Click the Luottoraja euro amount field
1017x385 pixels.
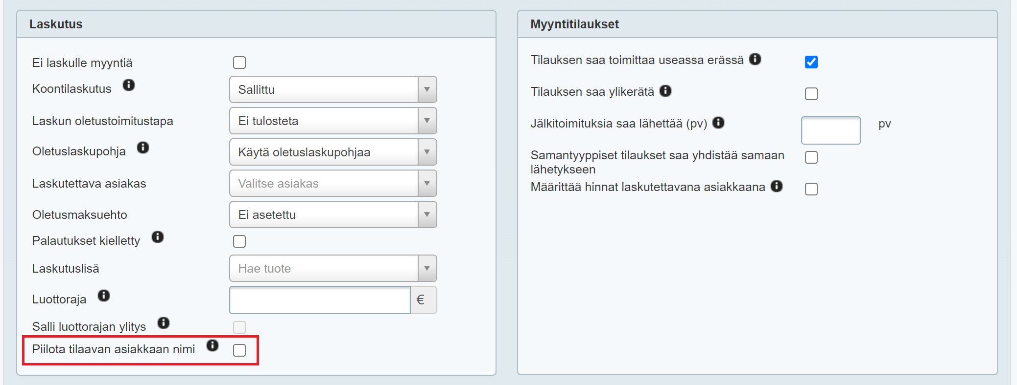[x=320, y=300]
